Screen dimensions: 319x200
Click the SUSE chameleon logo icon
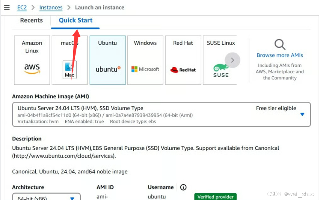[x=221, y=70]
